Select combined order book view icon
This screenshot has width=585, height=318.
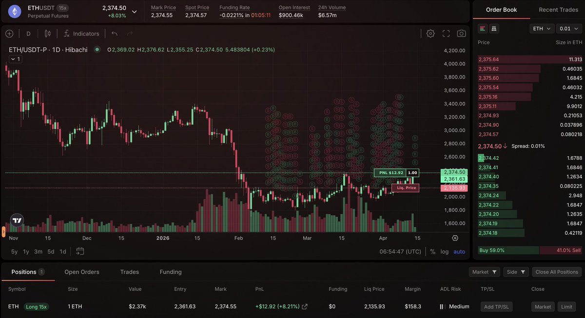click(483, 29)
